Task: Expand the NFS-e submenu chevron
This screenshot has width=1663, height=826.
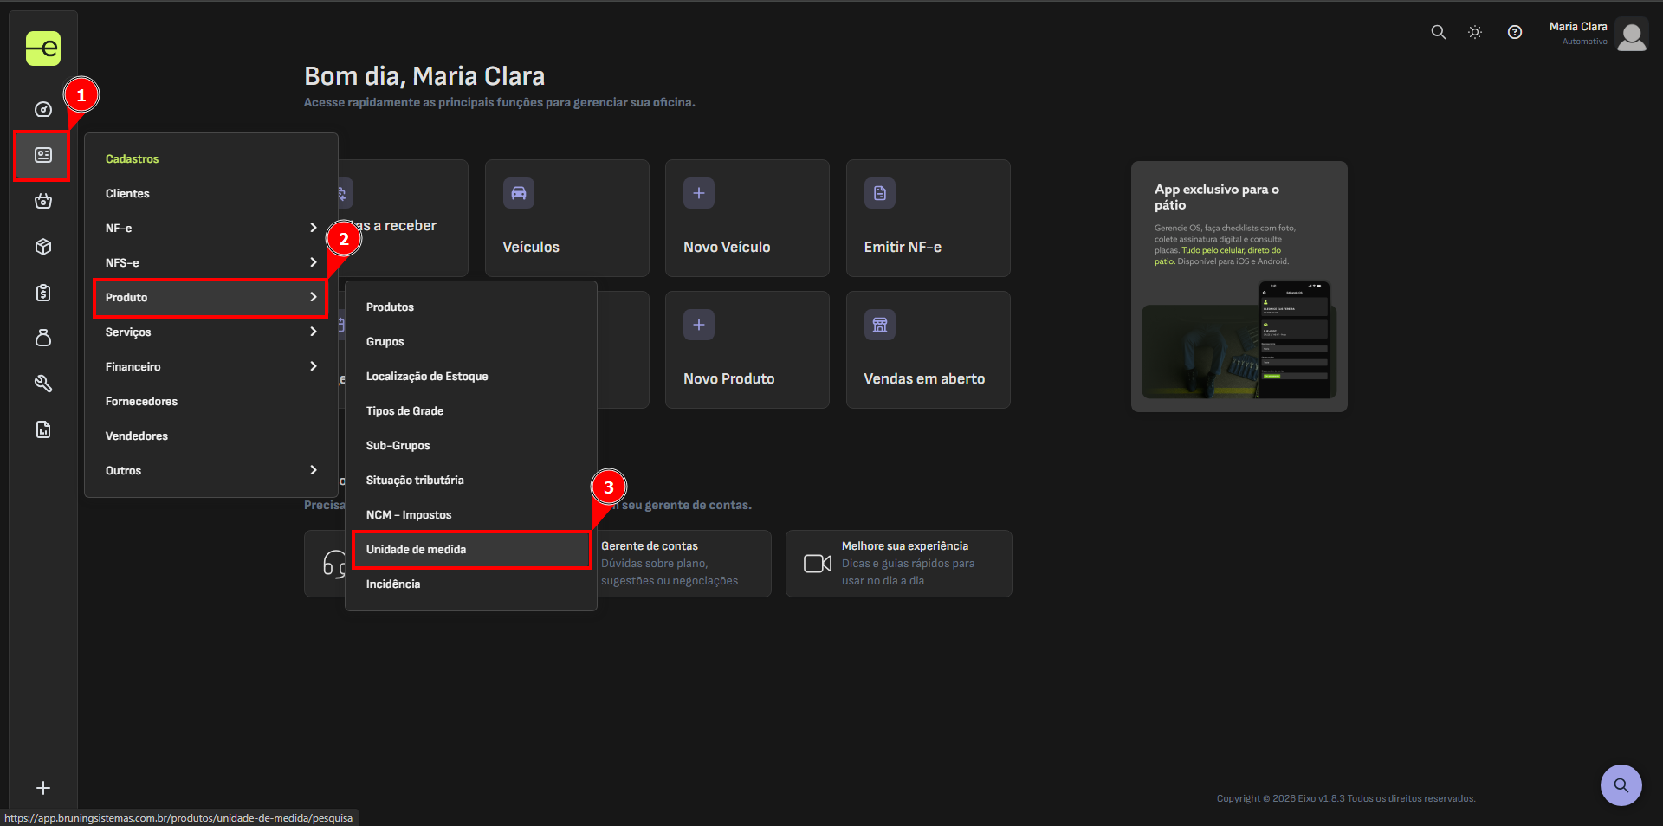Action: pos(314,262)
